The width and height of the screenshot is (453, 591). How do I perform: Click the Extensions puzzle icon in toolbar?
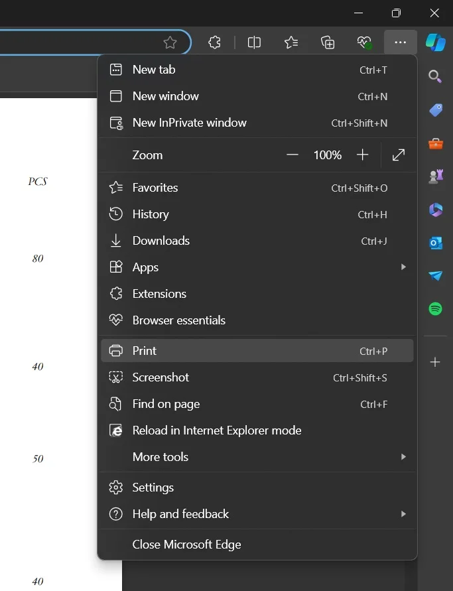(x=214, y=42)
